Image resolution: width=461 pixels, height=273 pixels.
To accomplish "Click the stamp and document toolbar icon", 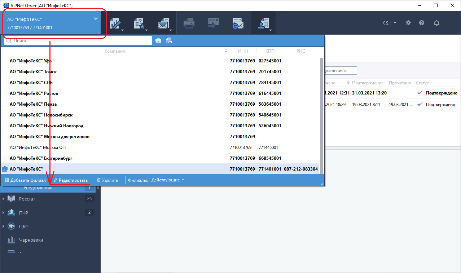I will [x=263, y=23].
